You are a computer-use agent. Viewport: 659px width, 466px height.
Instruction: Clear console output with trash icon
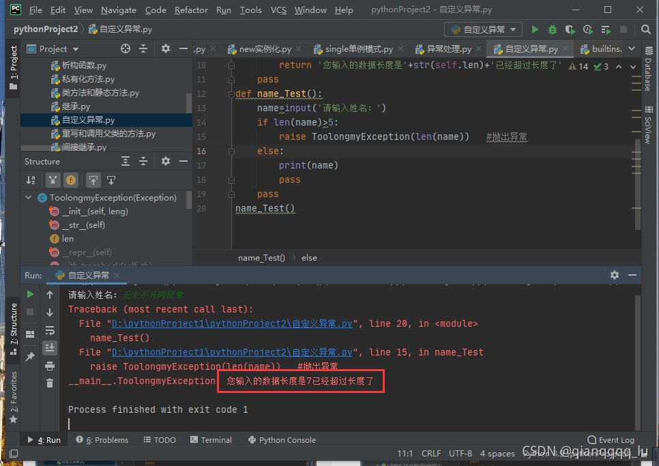pyautogui.click(x=50, y=383)
